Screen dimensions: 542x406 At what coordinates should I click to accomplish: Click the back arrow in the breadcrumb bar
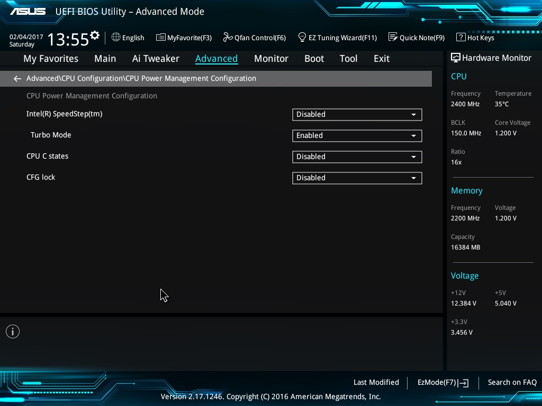17,79
